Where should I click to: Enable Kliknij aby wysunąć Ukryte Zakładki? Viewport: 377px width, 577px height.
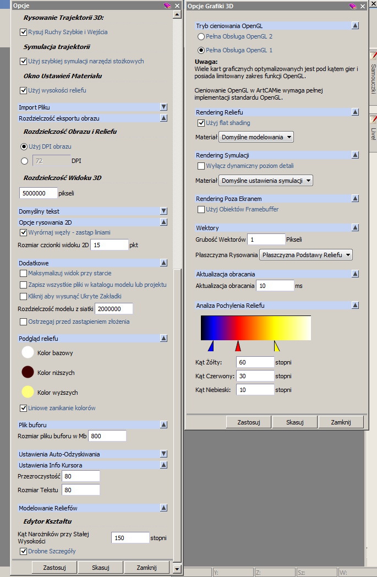point(24,296)
